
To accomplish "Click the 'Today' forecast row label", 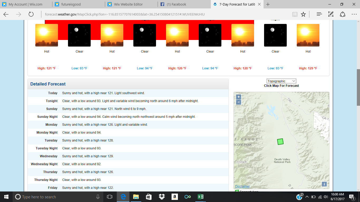I will click(x=53, y=93).
